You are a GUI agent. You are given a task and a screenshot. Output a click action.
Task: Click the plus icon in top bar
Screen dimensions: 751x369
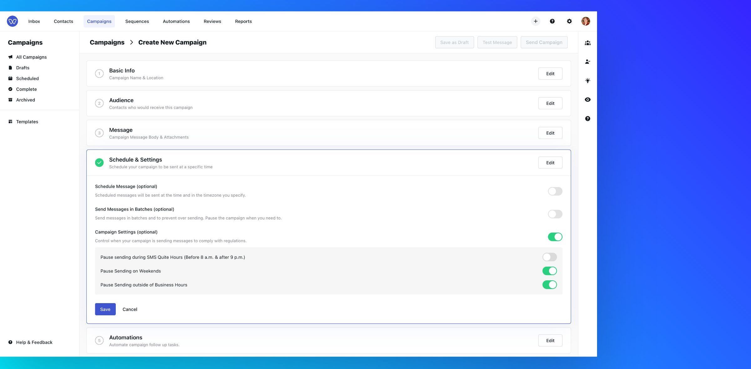(x=535, y=21)
